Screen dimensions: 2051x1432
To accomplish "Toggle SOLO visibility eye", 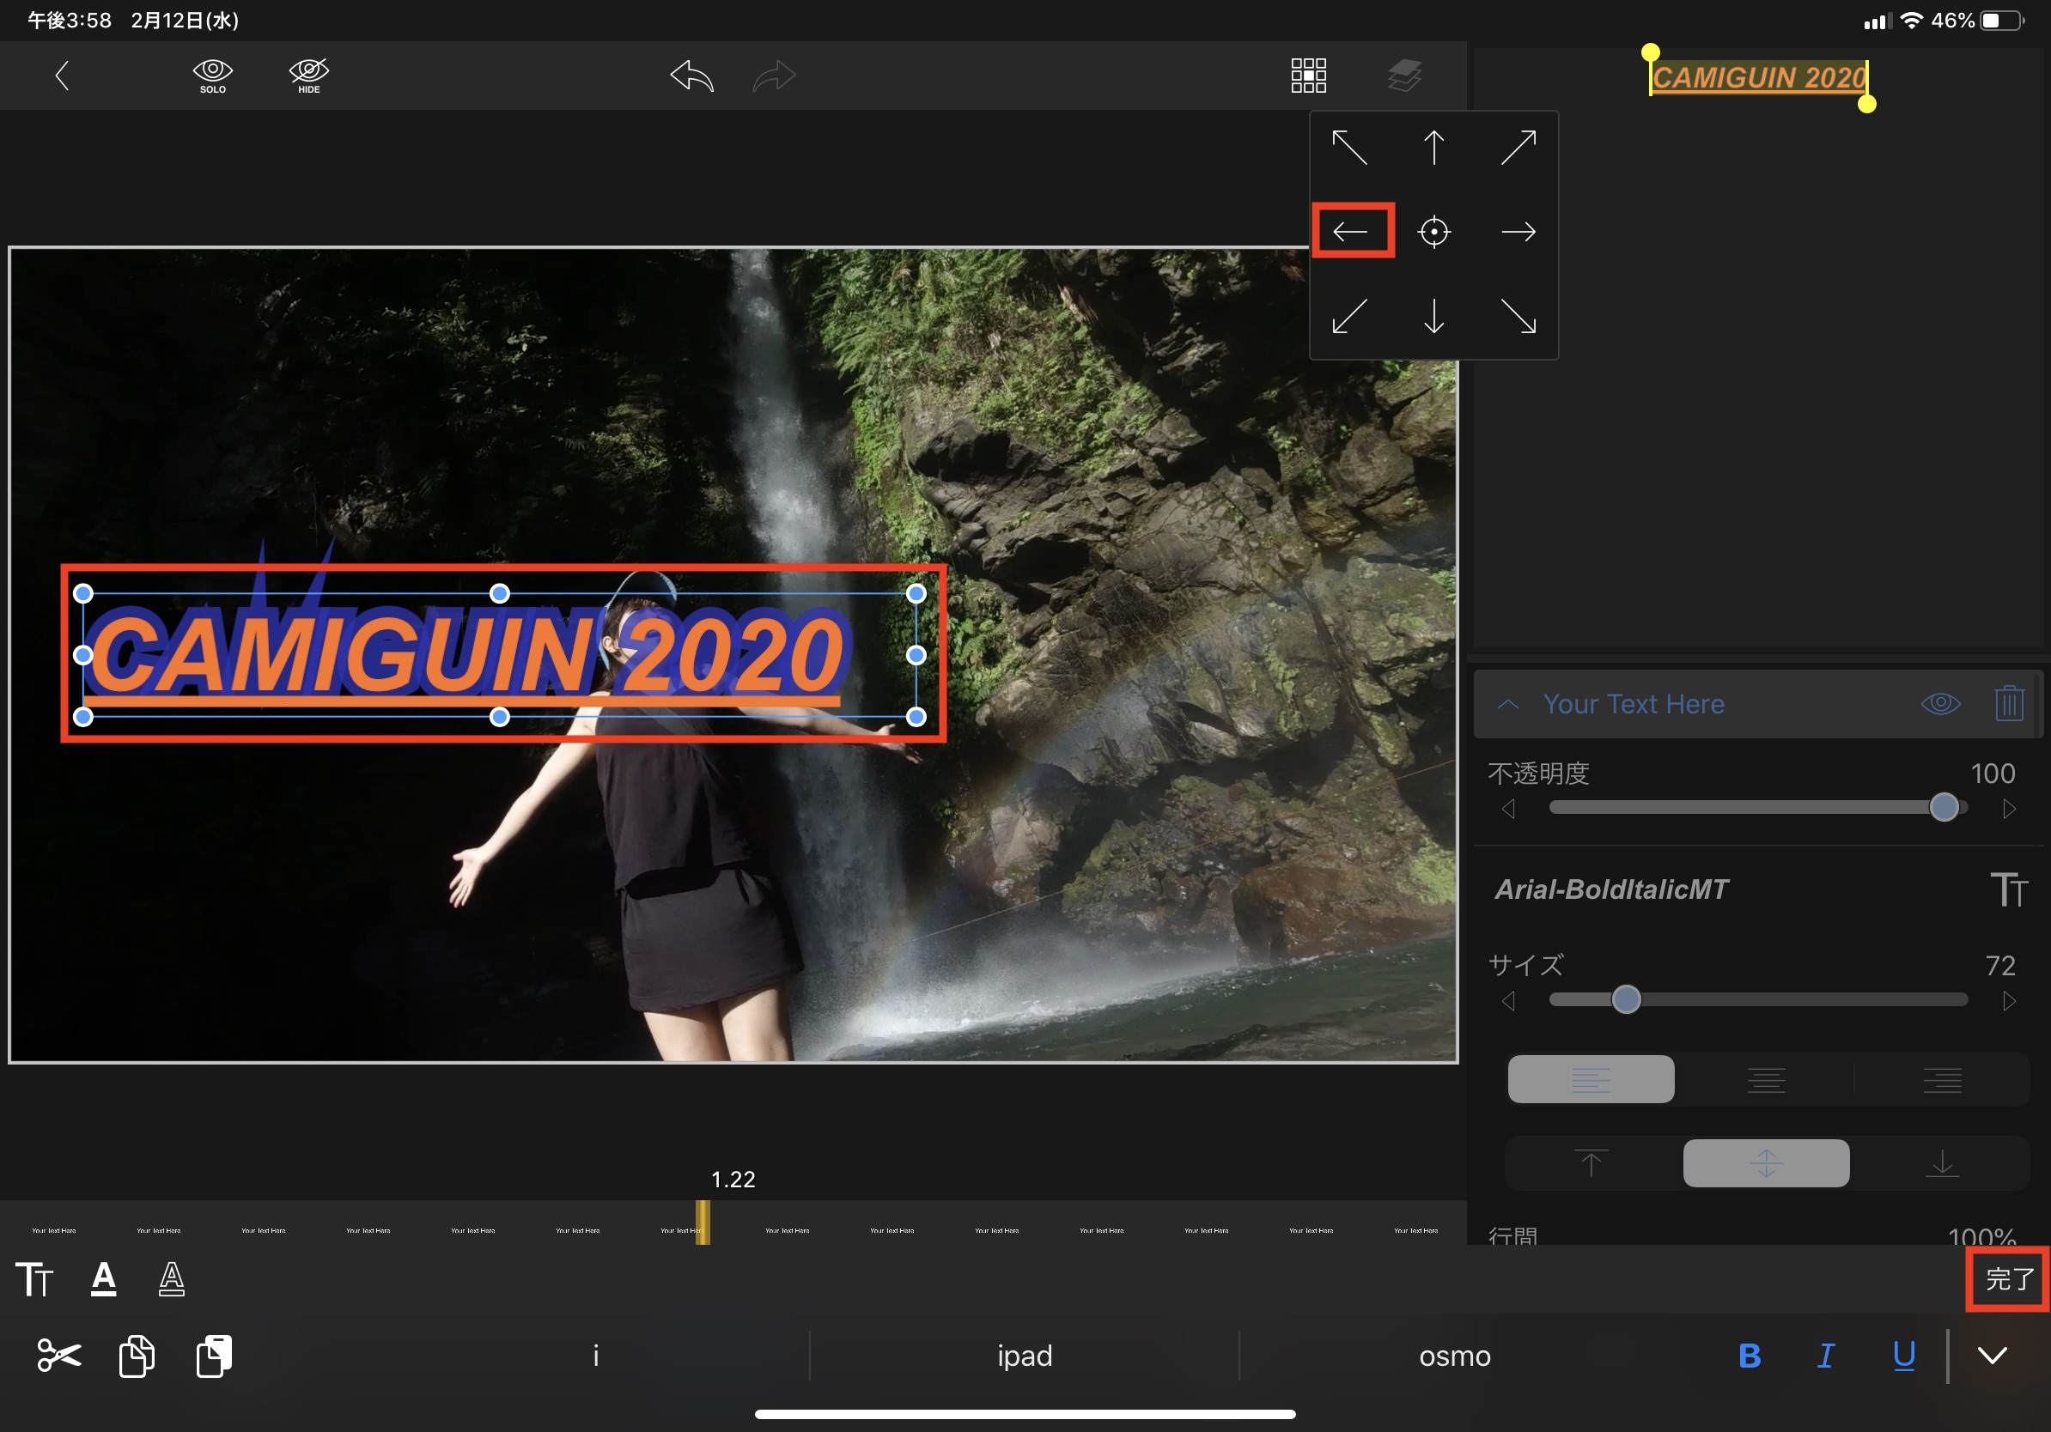I will [x=213, y=75].
